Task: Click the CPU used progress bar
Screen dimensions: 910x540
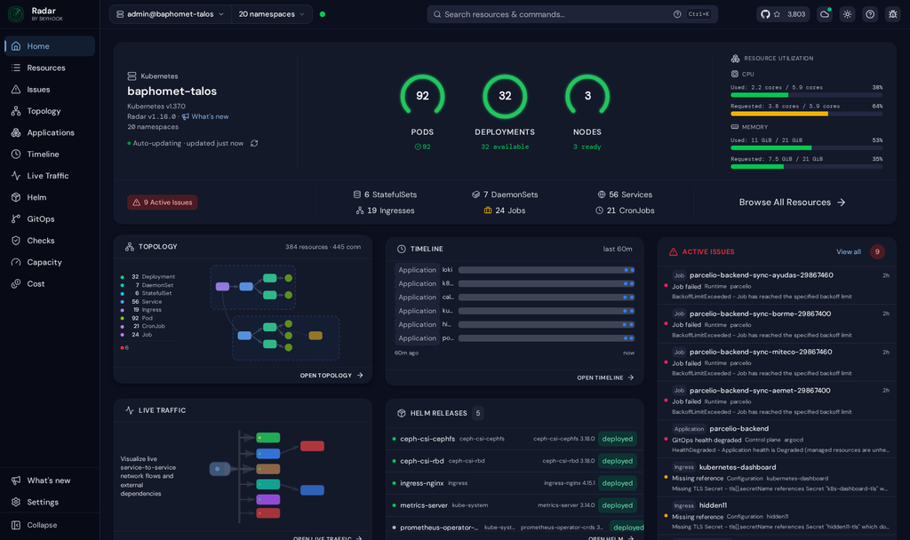Action: tap(807, 94)
